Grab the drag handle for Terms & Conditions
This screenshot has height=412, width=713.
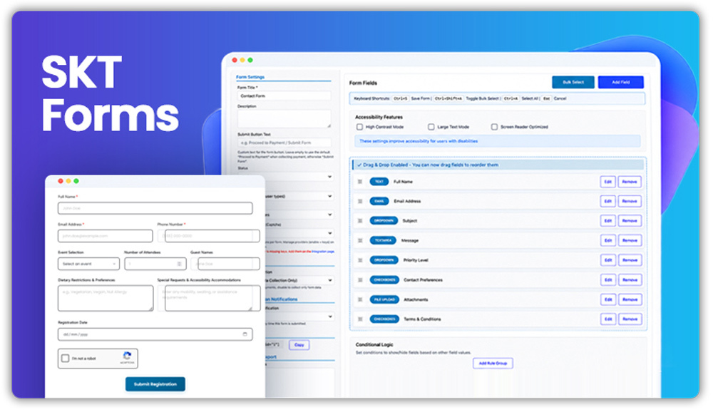[x=359, y=319]
